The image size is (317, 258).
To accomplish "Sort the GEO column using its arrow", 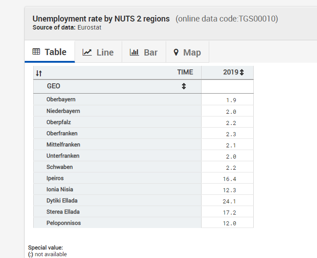I will point(184,86).
